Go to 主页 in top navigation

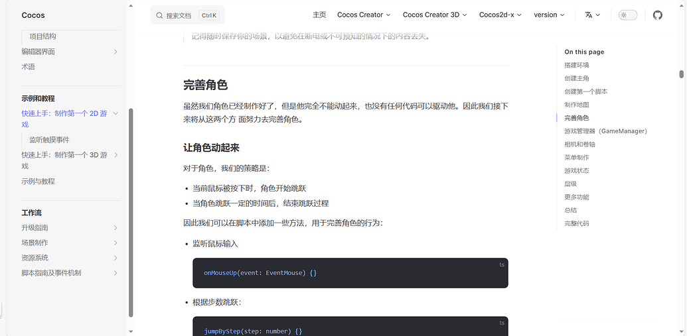click(x=319, y=15)
